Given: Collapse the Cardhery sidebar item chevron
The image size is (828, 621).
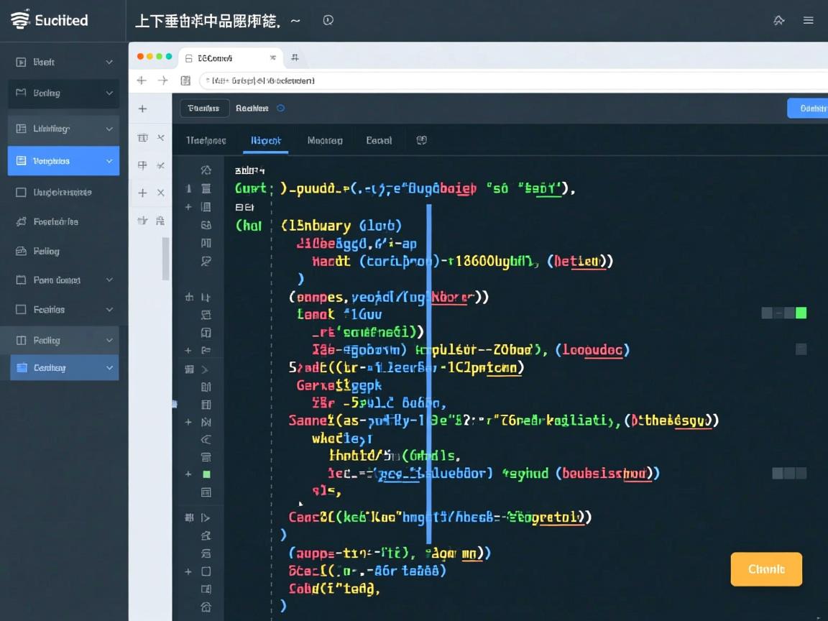Looking at the screenshot, I should click(109, 368).
